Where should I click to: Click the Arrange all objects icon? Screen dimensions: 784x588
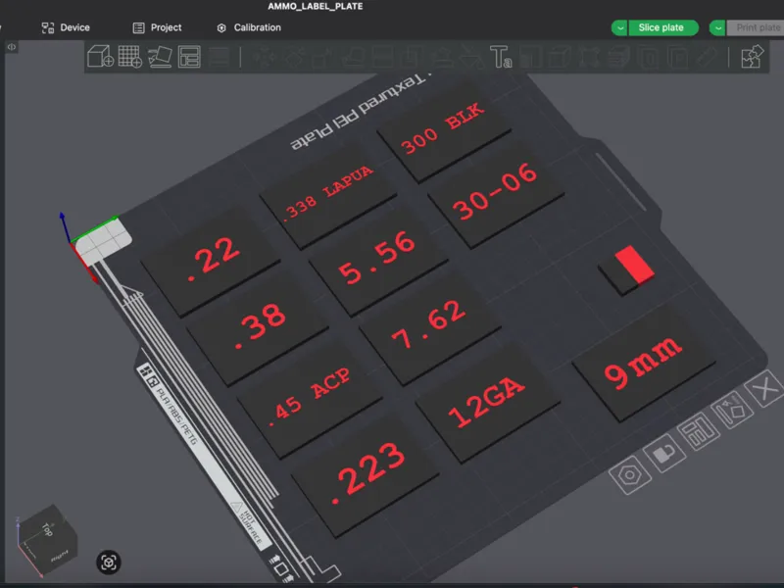(x=189, y=57)
